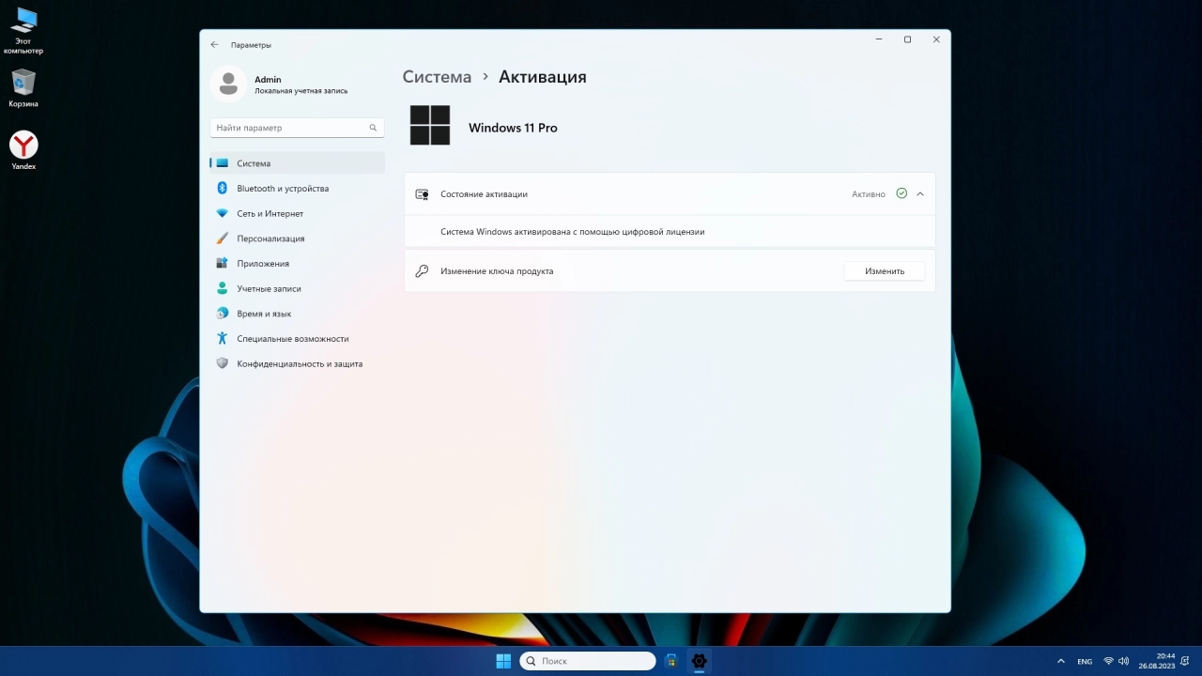This screenshot has height=676, width=1202.
Task: Open Приложения settings page
Action: click(297, 264)
